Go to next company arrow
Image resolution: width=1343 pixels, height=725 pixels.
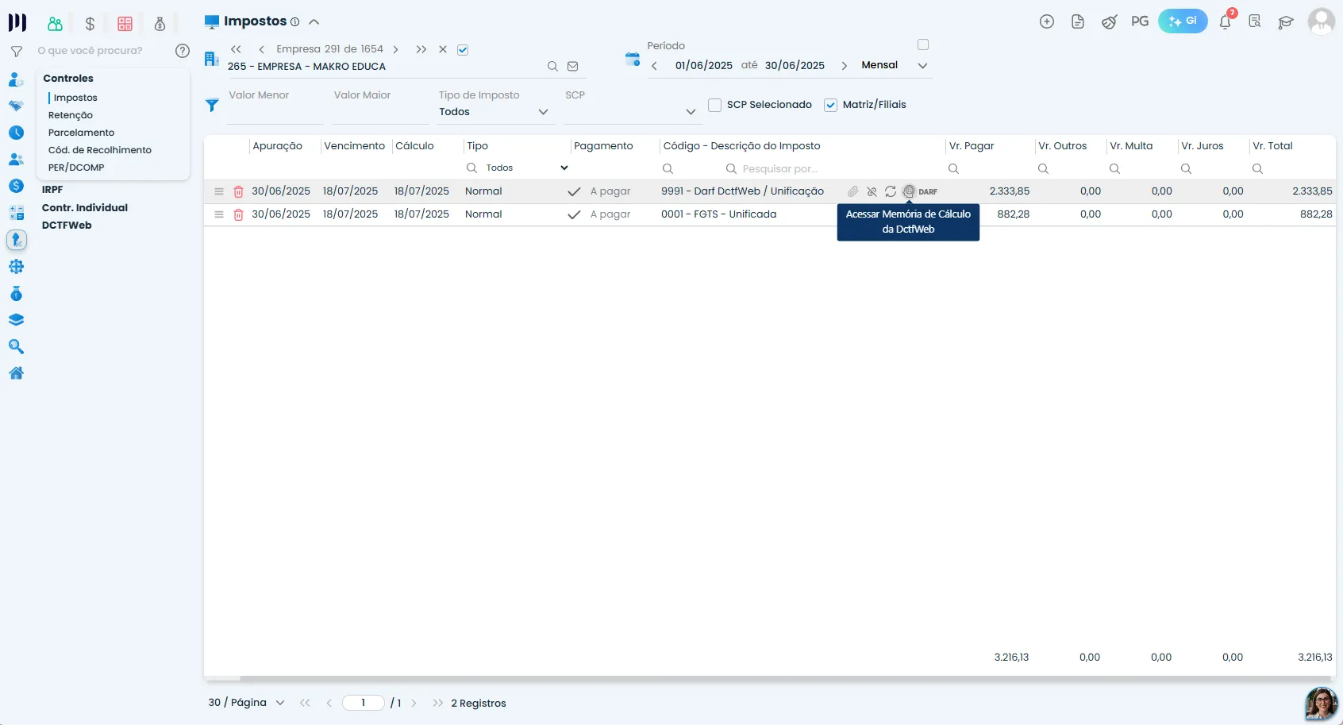395,50
